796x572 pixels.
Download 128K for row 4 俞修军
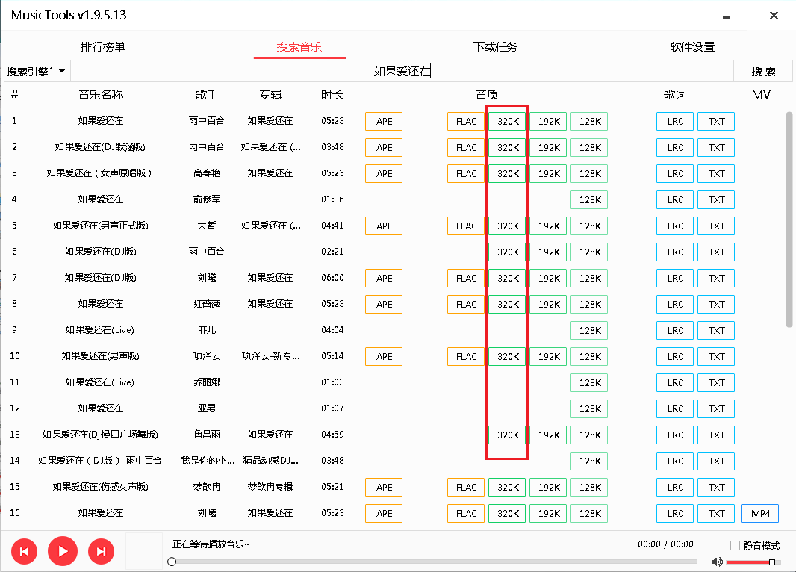589,200
